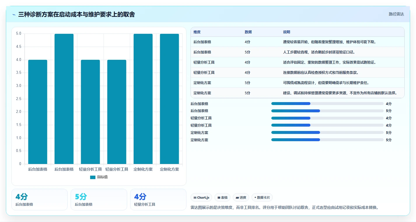Click the title 三种诊断方案在启动成本与维护要求上的取舍
Viewport: 416px width, 222px height.
[x=76, y=14]
